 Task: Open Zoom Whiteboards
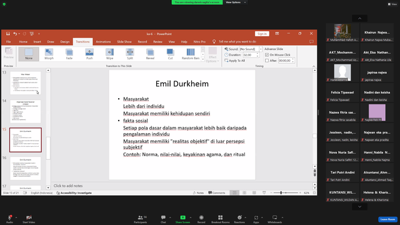pyautogui.click(x=275, y=219)
